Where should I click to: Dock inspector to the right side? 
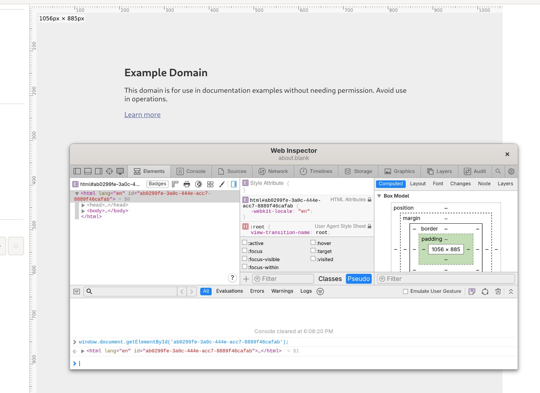coord(99,171)
